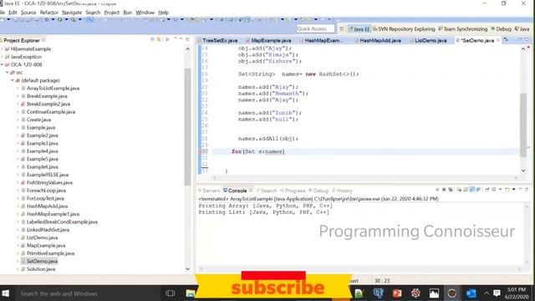
Task: Open the Refactor menu
Action: click(x=48, y=13)
